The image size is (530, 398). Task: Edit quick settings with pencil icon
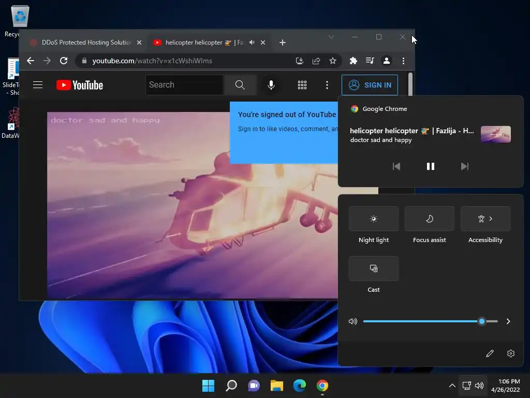pyautogui.click(x=490, y=353)
